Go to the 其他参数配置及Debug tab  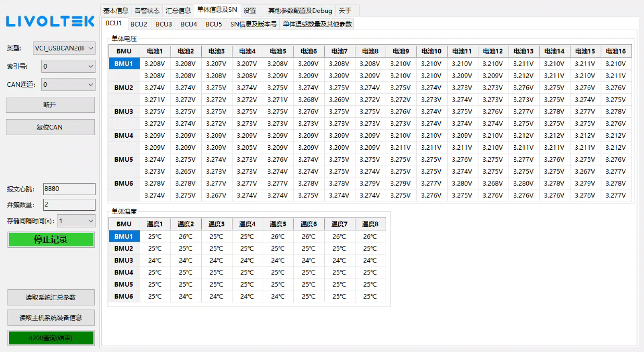point(300,10)
